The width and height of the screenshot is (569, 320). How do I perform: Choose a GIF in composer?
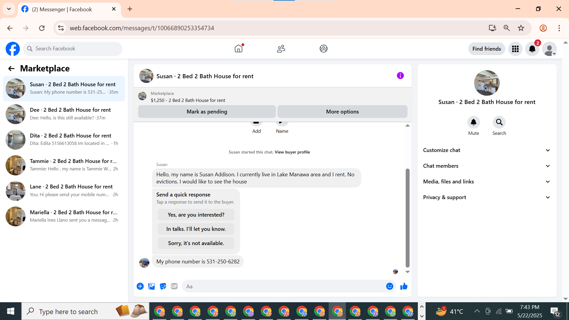tap(174, 286)
